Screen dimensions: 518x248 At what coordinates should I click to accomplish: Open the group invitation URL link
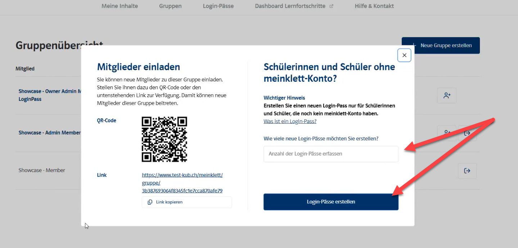(182, 183)
